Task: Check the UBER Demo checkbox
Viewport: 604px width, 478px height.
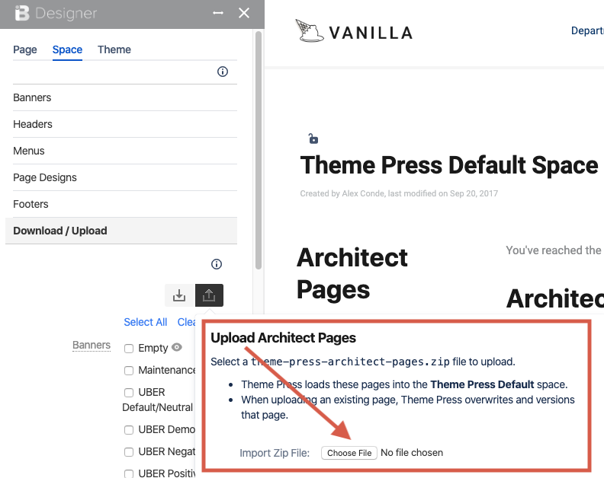Action: (x=129, y=429)
